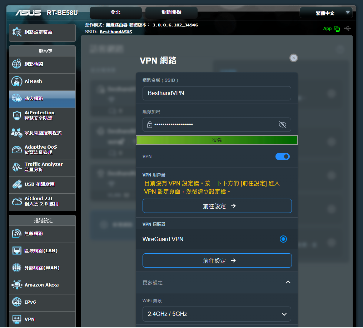The width and height of the screenshot is (363, 328).
Task: Click the AiMesh sidebar icon
Action: pyautogui.click(x=17, y=81)
